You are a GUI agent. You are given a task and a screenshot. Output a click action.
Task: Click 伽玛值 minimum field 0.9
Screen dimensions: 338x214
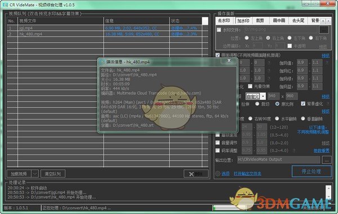coord(302,63)
